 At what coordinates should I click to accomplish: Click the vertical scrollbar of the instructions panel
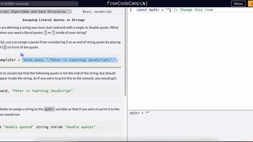[x=125, y=52]
